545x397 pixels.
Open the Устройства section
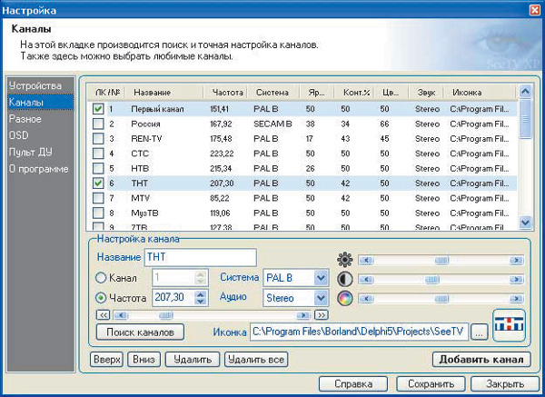tap(35, 85)
